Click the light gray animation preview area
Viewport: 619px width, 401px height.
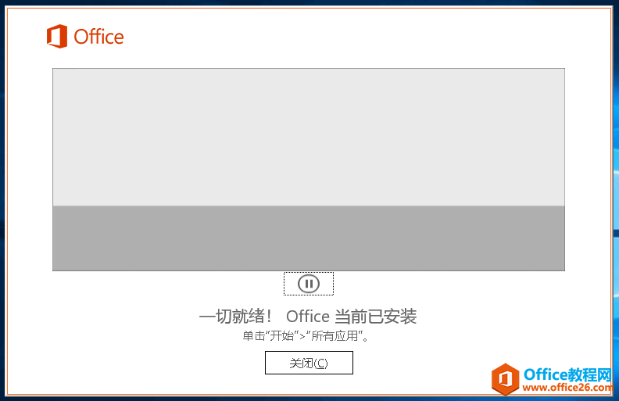(308, 137)
